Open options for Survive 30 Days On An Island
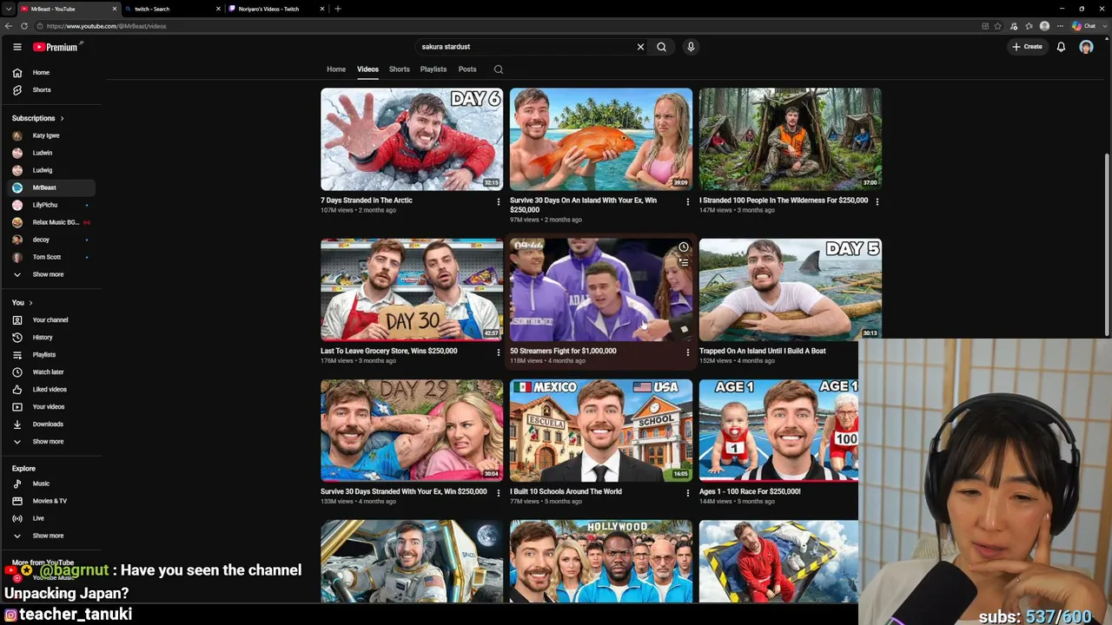 click(x=687, y=201)
